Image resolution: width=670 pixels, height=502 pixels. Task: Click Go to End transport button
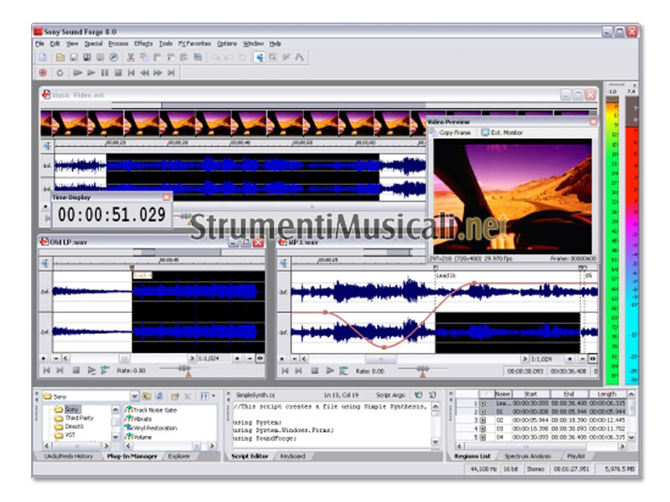[x=172, y=73]
